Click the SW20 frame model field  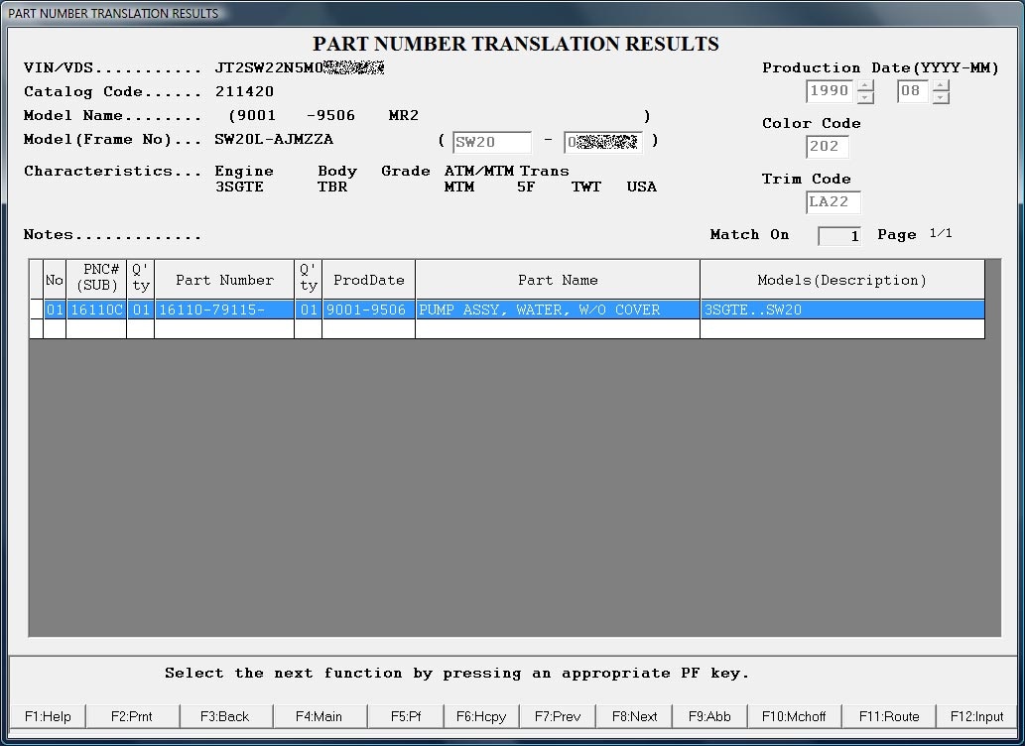coord(491,142)
